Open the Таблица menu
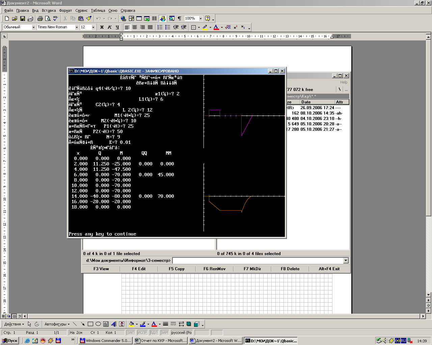 tap(98, 10)
